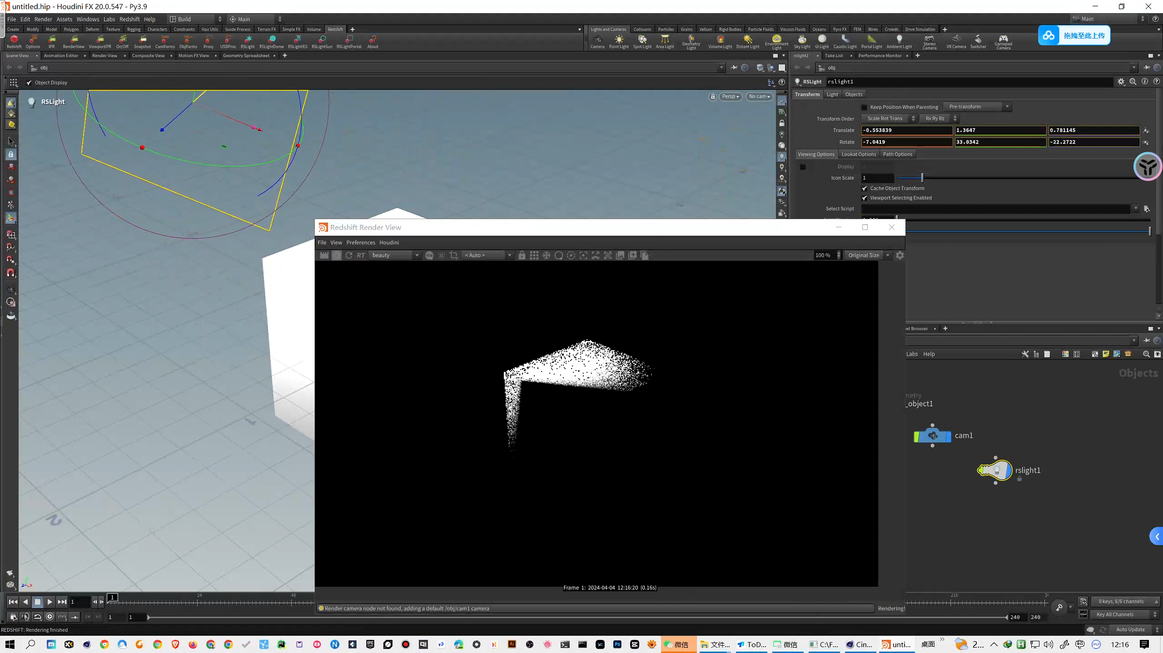This screenshot has height=653, width=1163.
Task: Toggle the Cache Object Transform checkbox
Action: [864, 188]
